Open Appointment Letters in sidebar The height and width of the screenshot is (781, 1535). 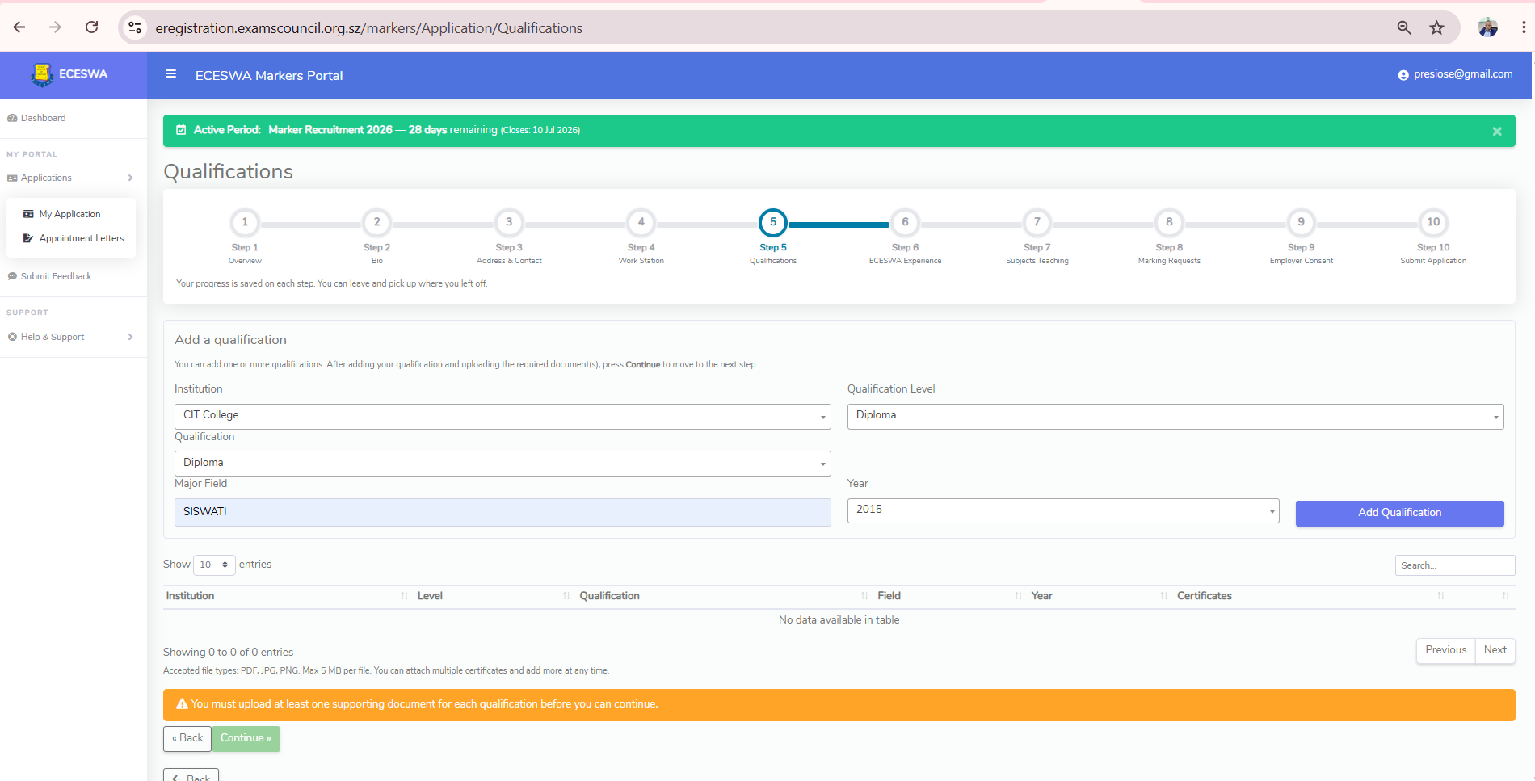click(x=74, y=238)
